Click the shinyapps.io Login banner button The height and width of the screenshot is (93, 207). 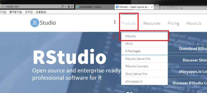(187, 71)
